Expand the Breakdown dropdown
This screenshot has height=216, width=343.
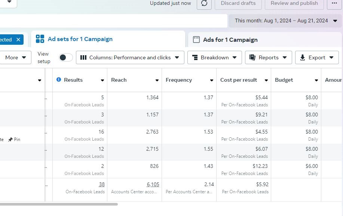pos(214,57)
